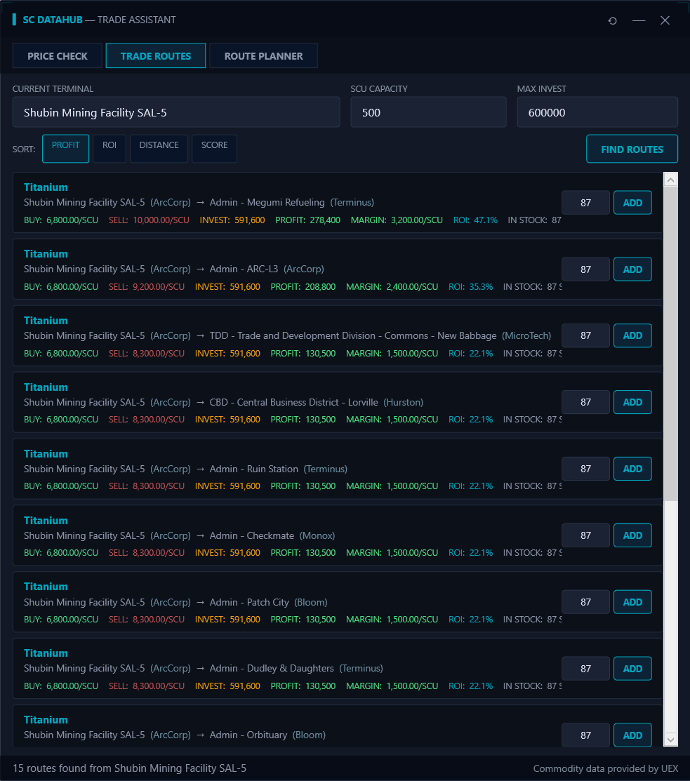
Task: Edit quantity field for Orbituary route
Action: pyautogui.click(x=586, y=735)
